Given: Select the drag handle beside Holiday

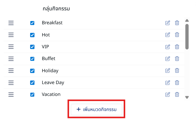Looking at the screenshot, I should click(x=11, y=70).
